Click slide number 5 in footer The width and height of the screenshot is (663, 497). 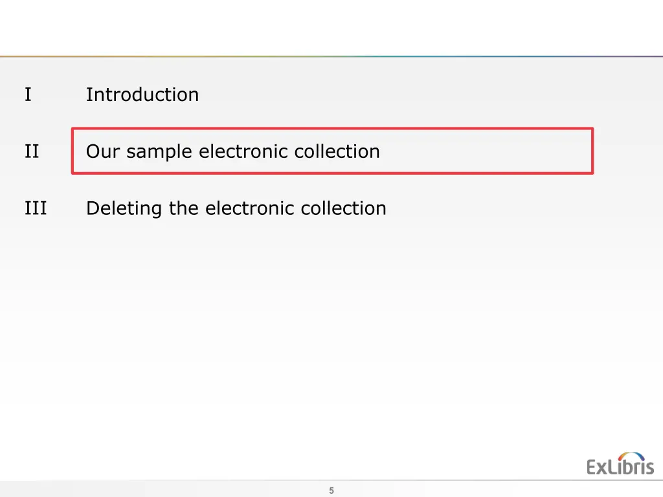(331, 491)
